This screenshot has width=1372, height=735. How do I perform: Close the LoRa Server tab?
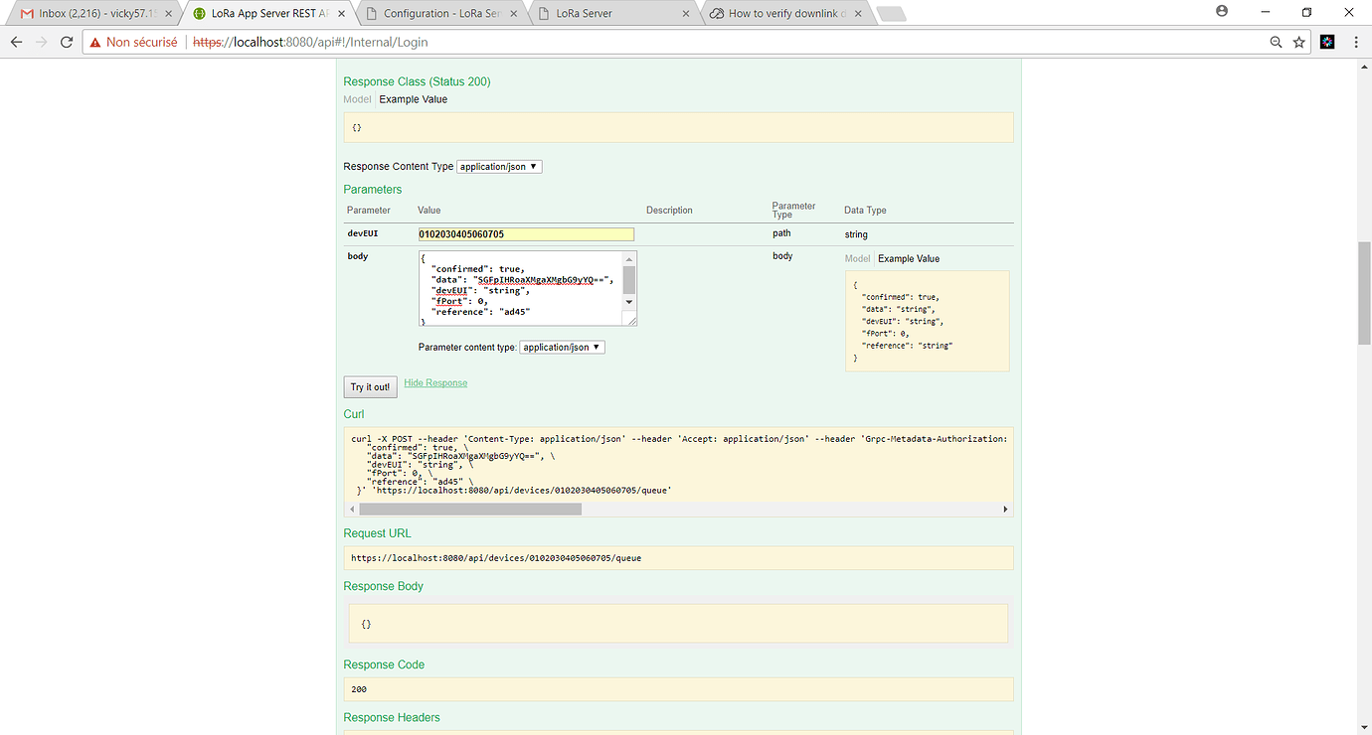[686, 14]
